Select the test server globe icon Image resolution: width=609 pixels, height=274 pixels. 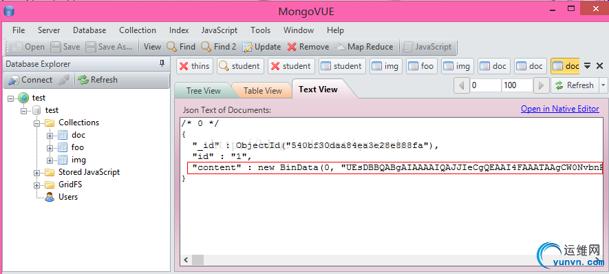23,98
